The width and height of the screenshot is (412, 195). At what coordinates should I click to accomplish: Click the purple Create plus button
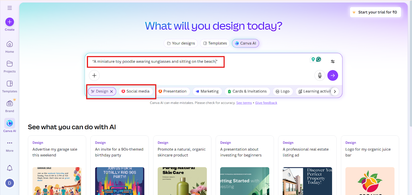pyautogui.click(x=10, y=22)
